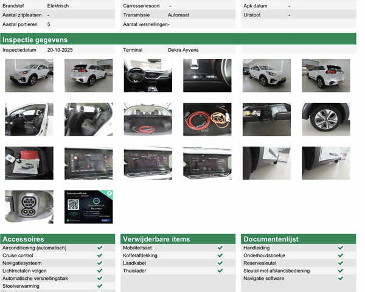The image size is (365, 292).
Task: Click the checkmark for Automatische versnellingsbak
Action: point(100,278)
